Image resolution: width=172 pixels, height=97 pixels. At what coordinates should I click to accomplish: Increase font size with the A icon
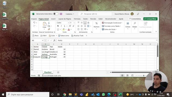coord(70,26)
